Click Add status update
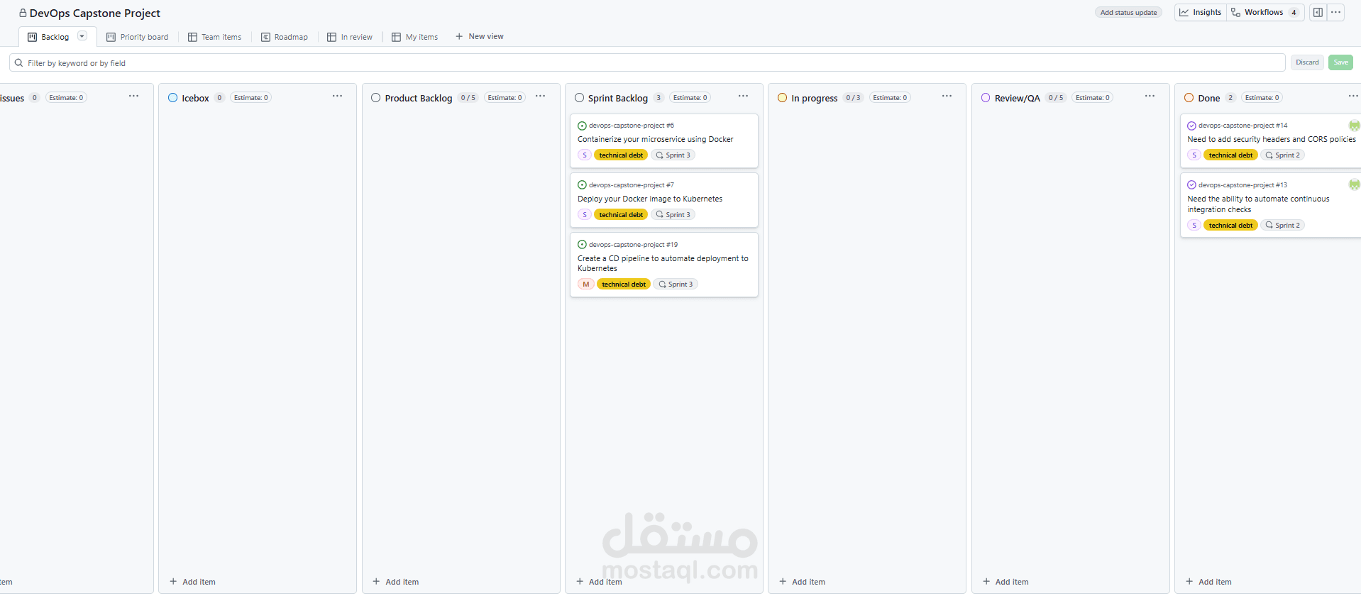Image resolution: width=1361 pixels, height=596 pixels. 1128,12
